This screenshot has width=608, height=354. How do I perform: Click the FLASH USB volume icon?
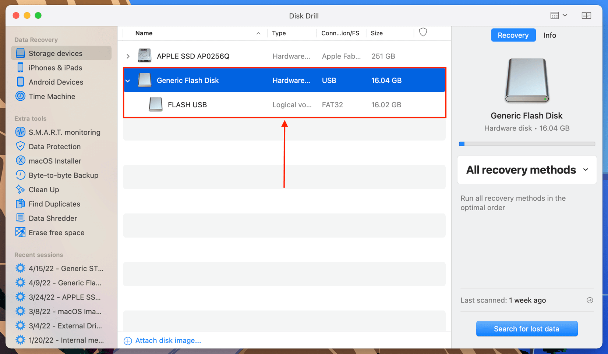pyautogui.click(x=156, y=104)
